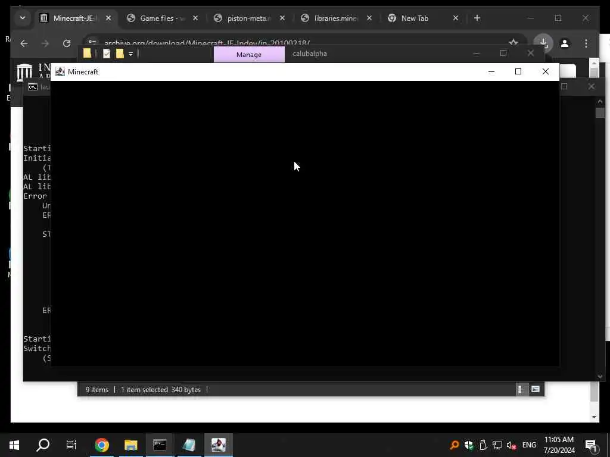
Task: Open command prompt from the taskbar
Action: point(160,445)
